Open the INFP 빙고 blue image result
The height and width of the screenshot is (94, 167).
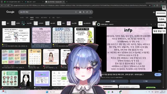coord(63,35)
